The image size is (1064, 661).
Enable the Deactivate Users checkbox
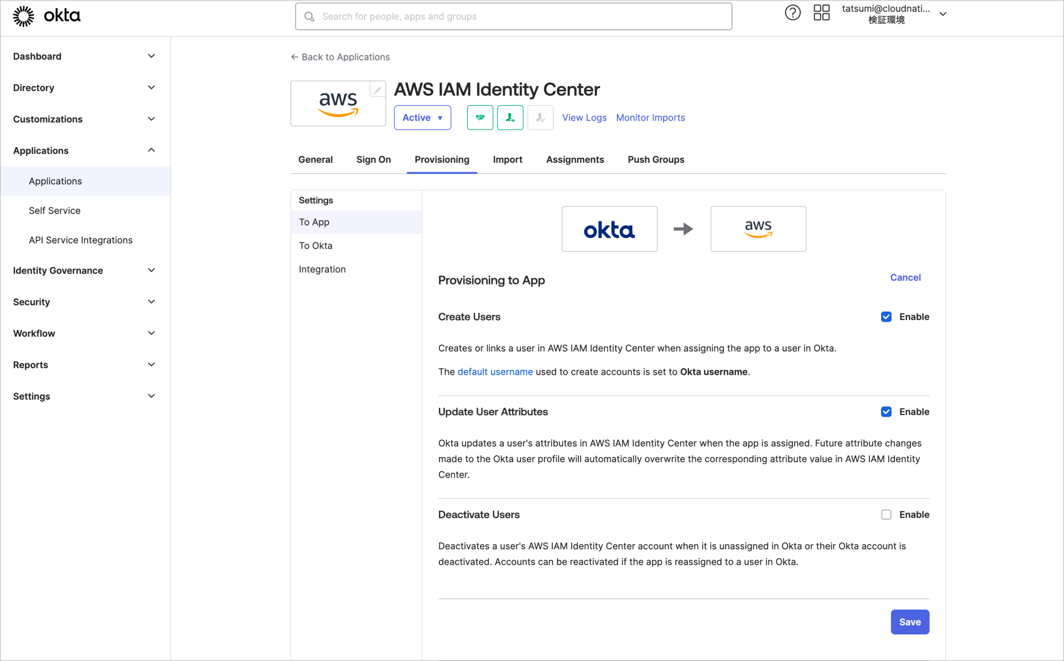(x=886, y=514)
